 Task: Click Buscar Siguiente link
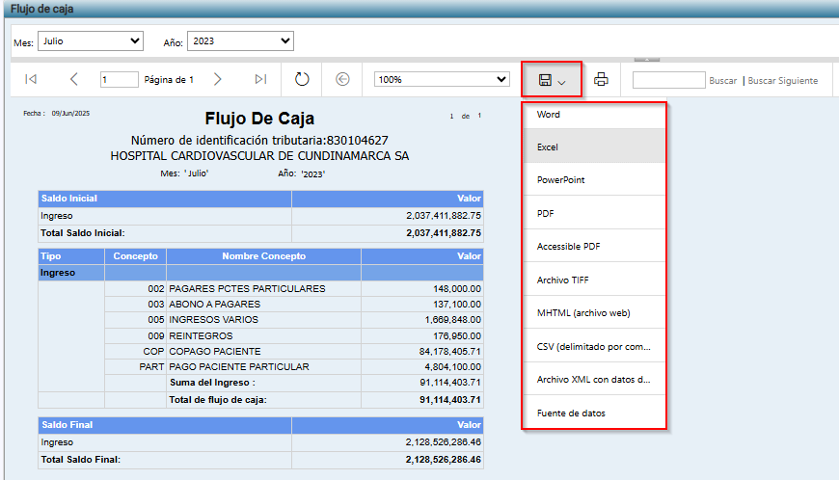click(783, 81)
